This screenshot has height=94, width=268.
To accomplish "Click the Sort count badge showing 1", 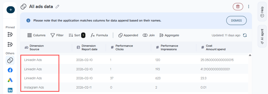I will point(83,35).
